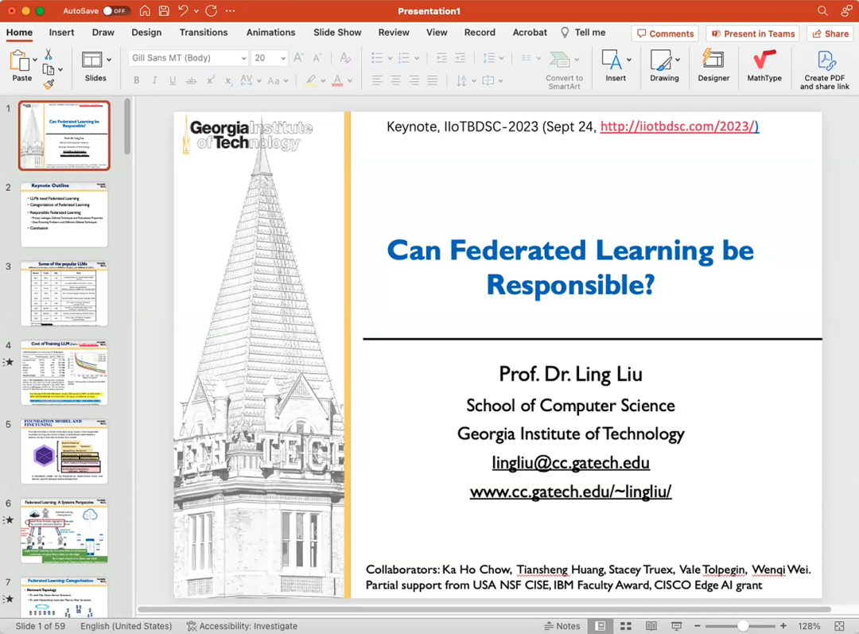Open the Animations tab
Viewport: 859px width, 634px height.
(x=270, y=33)
